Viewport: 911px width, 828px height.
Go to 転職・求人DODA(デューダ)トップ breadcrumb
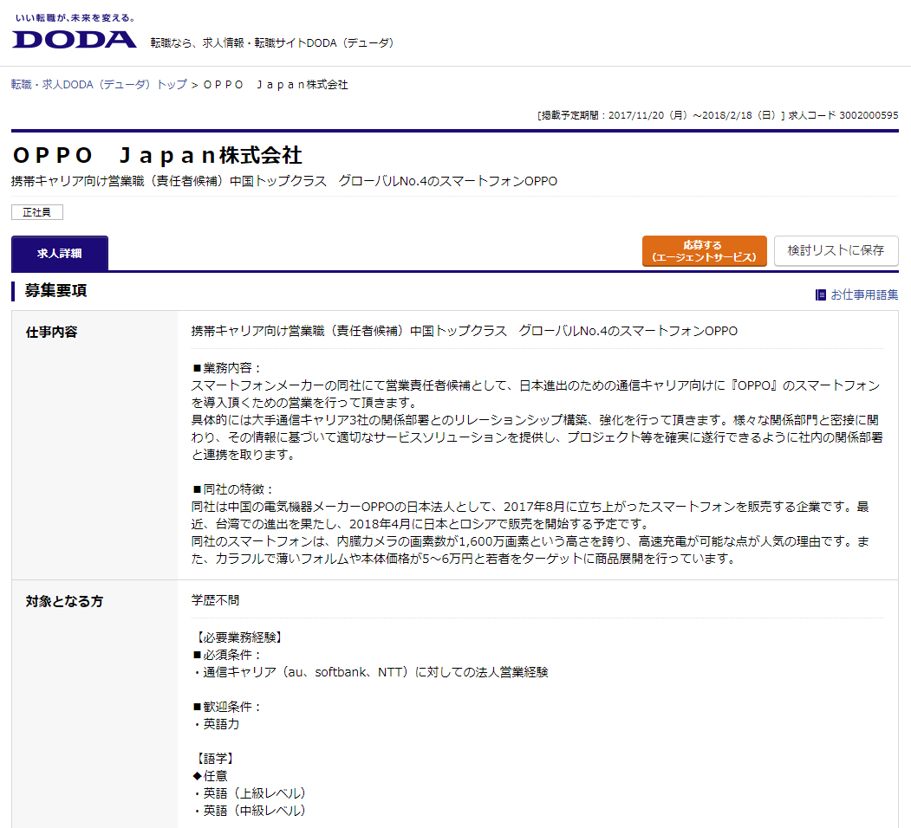click(99, 85)
